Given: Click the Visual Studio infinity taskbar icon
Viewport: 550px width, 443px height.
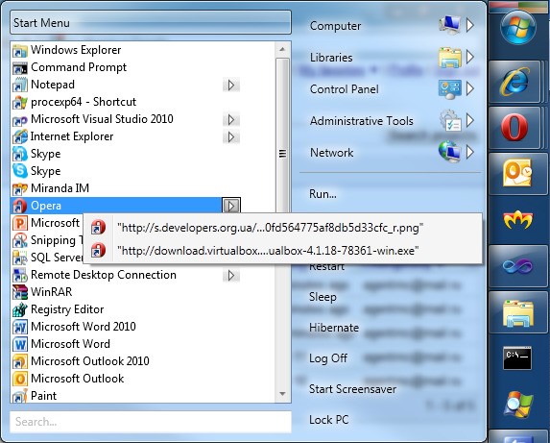Looking at the screenshot, I should click(517, 266).
